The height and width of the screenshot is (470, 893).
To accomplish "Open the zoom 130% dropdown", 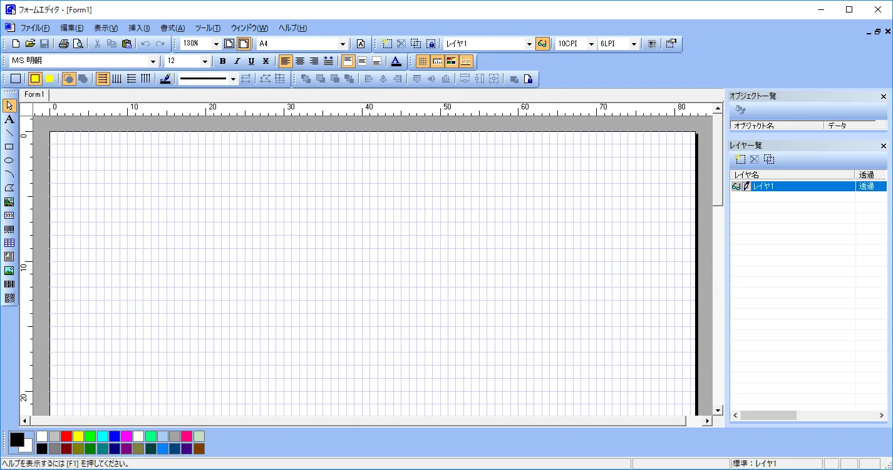I will 216,44.
